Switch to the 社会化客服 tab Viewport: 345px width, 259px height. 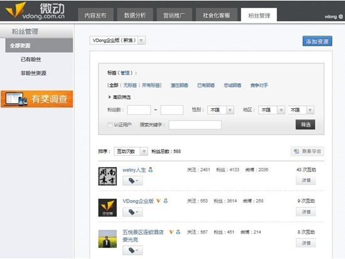pyautogui.click(x=216, y=15)
